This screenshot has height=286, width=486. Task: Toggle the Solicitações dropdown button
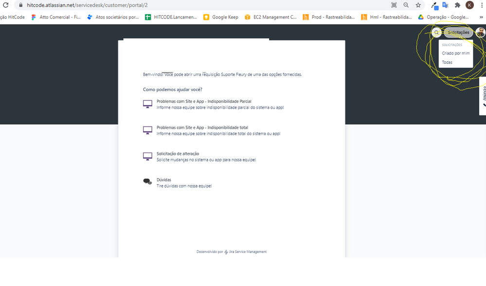click(458, 32)
